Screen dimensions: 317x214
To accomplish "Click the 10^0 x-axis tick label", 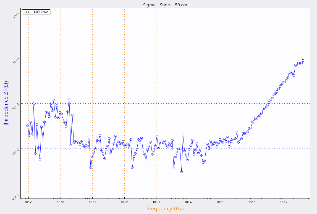I will (61, 202).
